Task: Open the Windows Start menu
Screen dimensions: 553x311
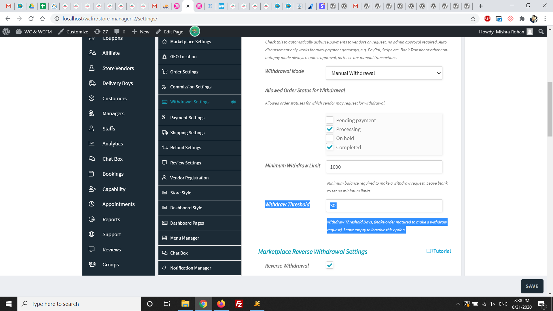Action: point(9,304)
